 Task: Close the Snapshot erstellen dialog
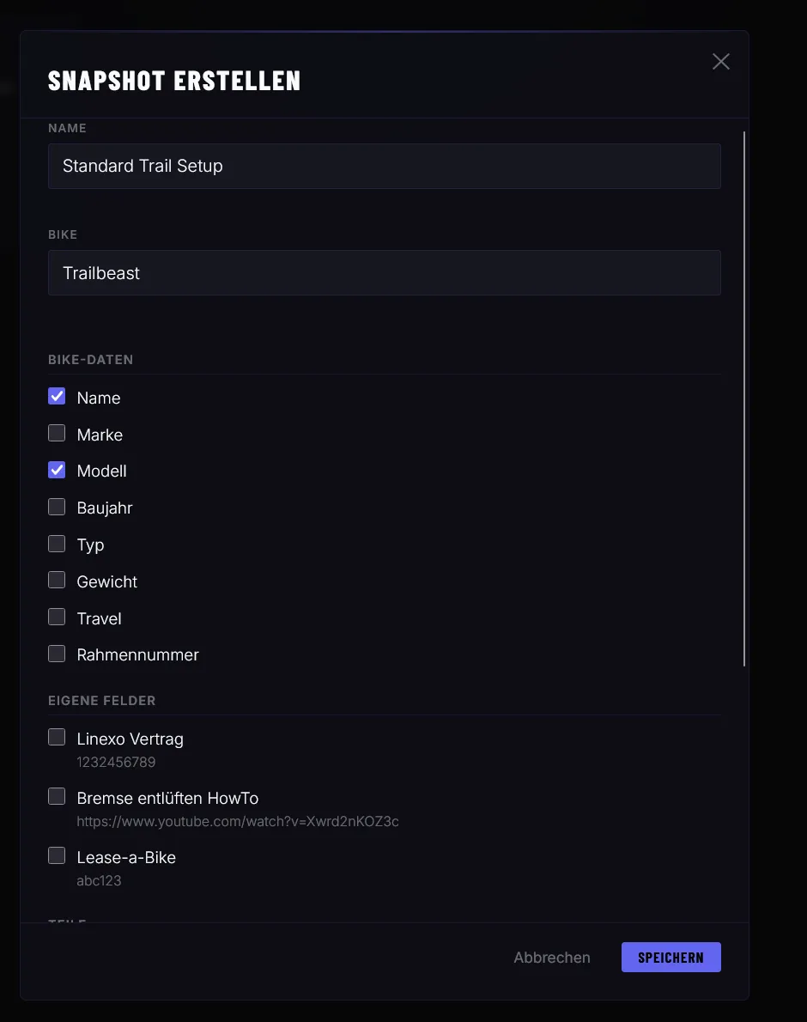721,62
